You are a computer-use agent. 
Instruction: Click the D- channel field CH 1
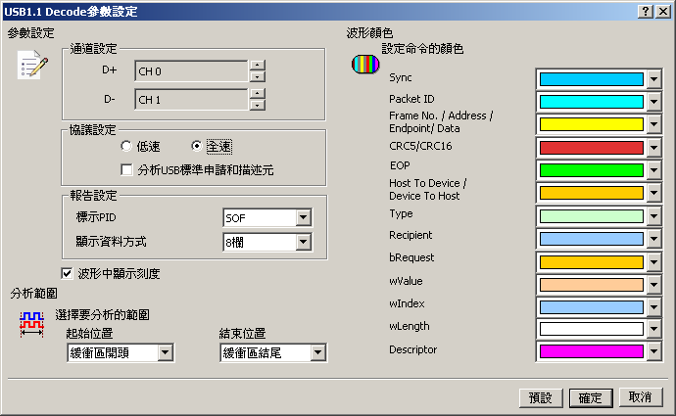[191, 100]
